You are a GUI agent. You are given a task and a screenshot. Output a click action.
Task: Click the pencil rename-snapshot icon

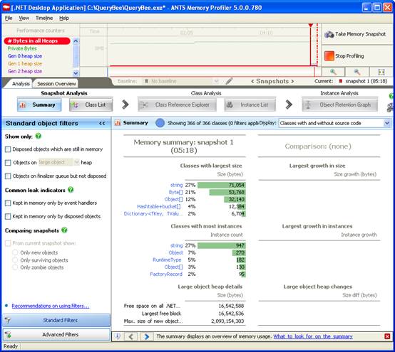pos(229,81)
